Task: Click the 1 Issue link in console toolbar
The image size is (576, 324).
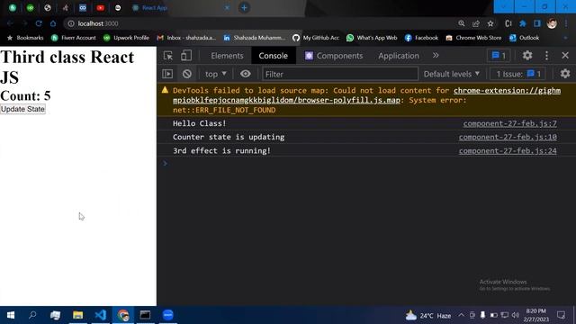Action: (518, 74)
